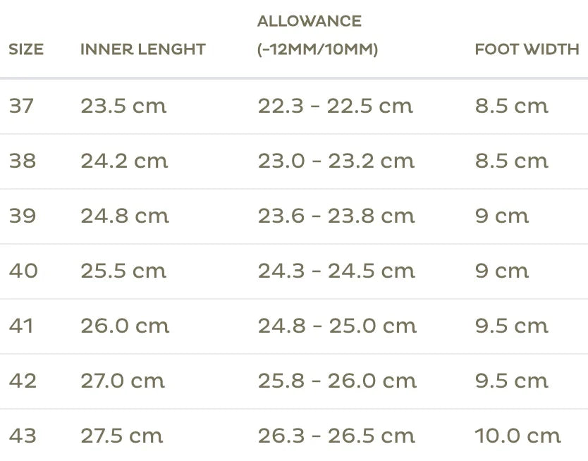
Task: Select the size 40 row
Action: point(294,271)
